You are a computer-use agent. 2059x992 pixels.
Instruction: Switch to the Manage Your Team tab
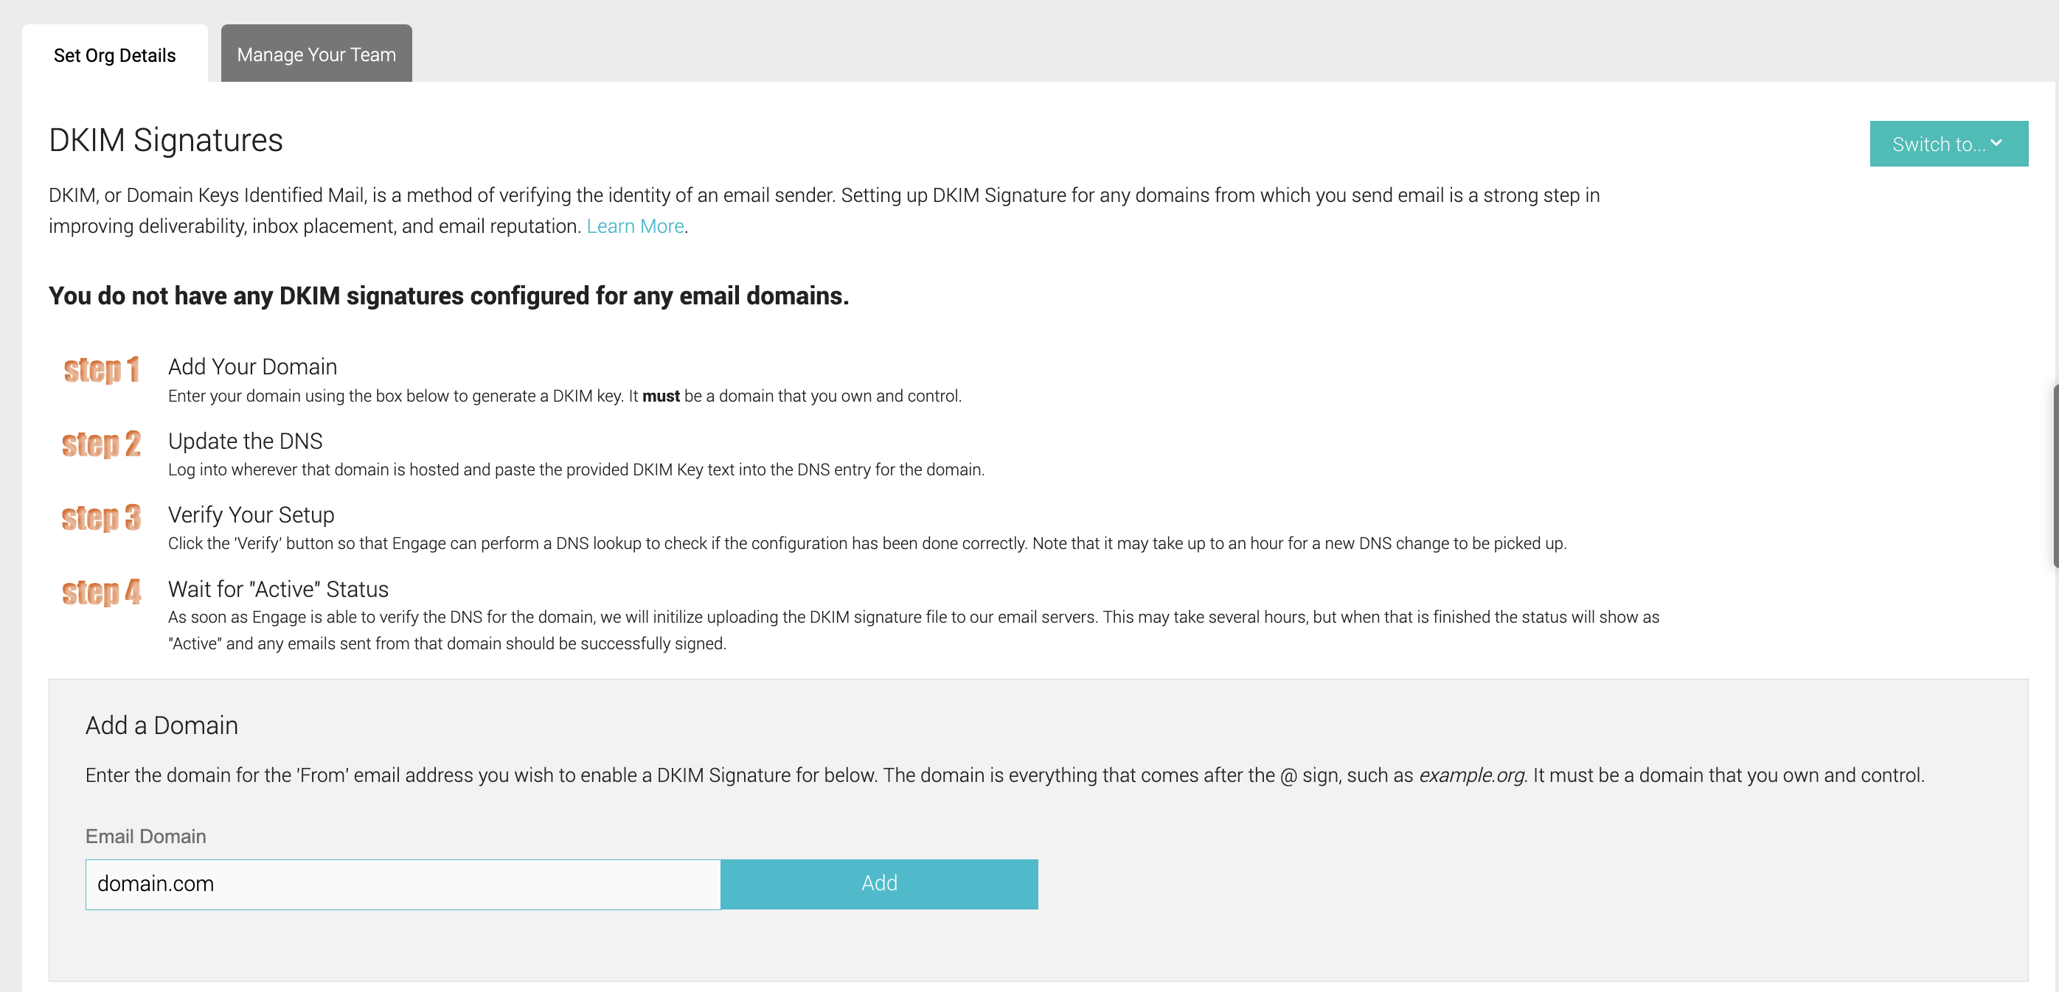tap(316, 54)
